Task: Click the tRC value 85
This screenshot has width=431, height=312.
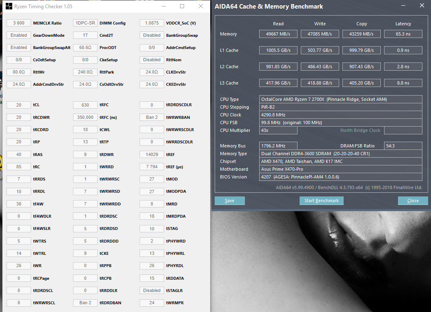Action: point(19,167)
